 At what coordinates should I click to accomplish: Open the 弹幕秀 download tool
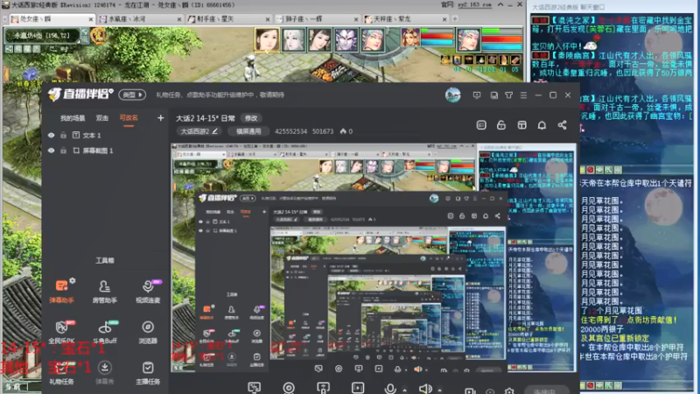point(104,373)
